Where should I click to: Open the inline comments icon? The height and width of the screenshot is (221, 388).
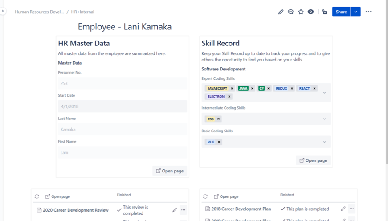(290, 12)
